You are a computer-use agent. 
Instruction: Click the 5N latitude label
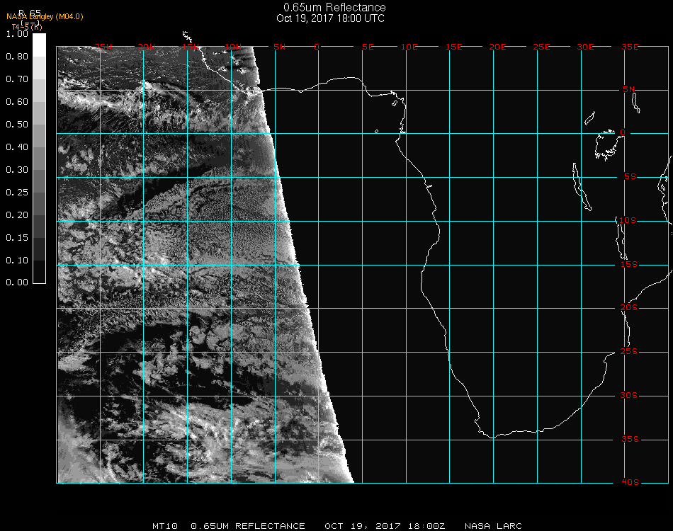tap(629, 90)
